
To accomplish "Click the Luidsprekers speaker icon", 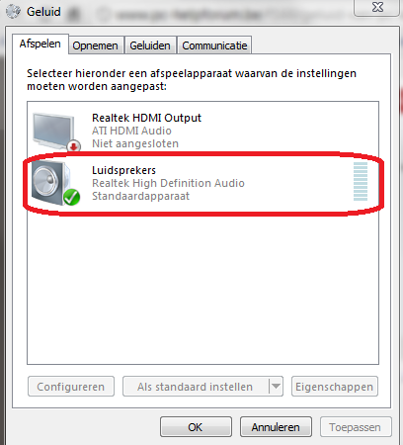I will (x=51, y=182).
